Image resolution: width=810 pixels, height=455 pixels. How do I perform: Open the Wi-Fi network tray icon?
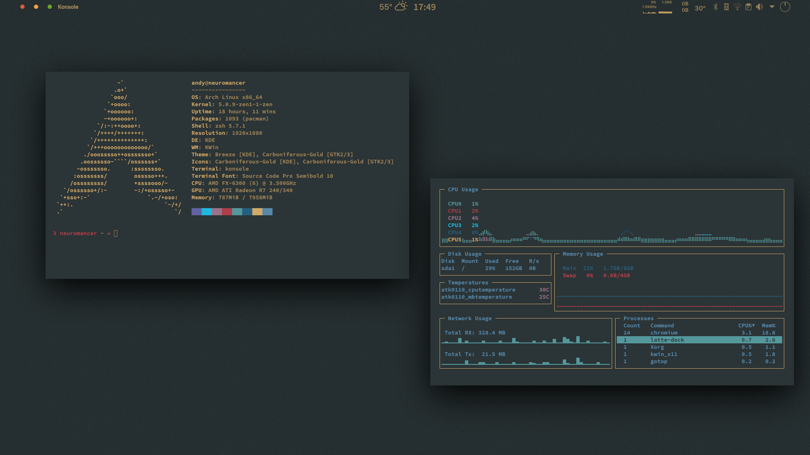click(x=737, y=7)
